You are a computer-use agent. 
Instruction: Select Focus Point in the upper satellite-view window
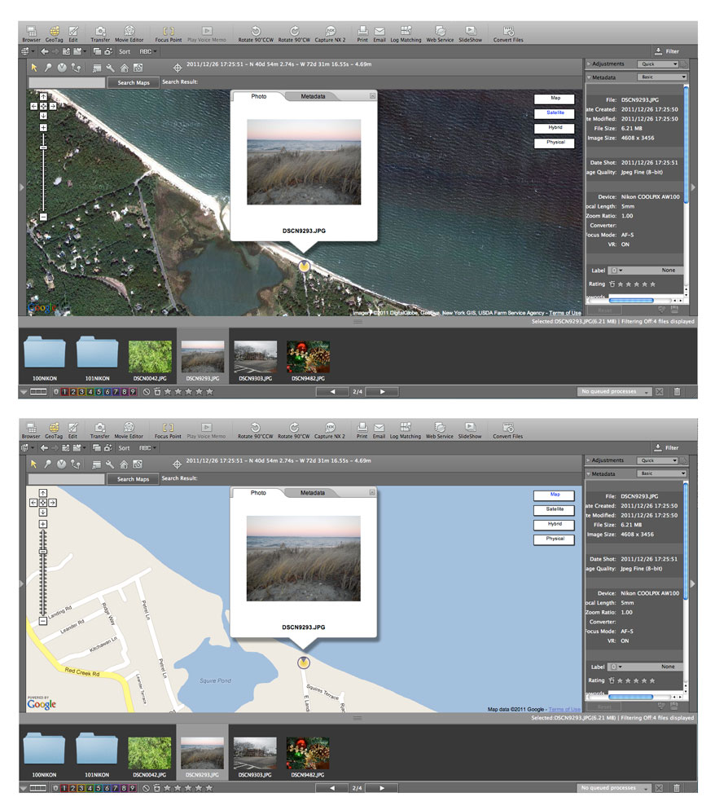point(169,33)
